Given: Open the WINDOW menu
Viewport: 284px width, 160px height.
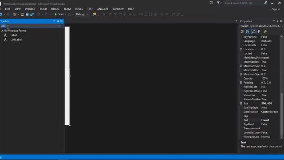Looking at the screenshot, I should 118,9.
